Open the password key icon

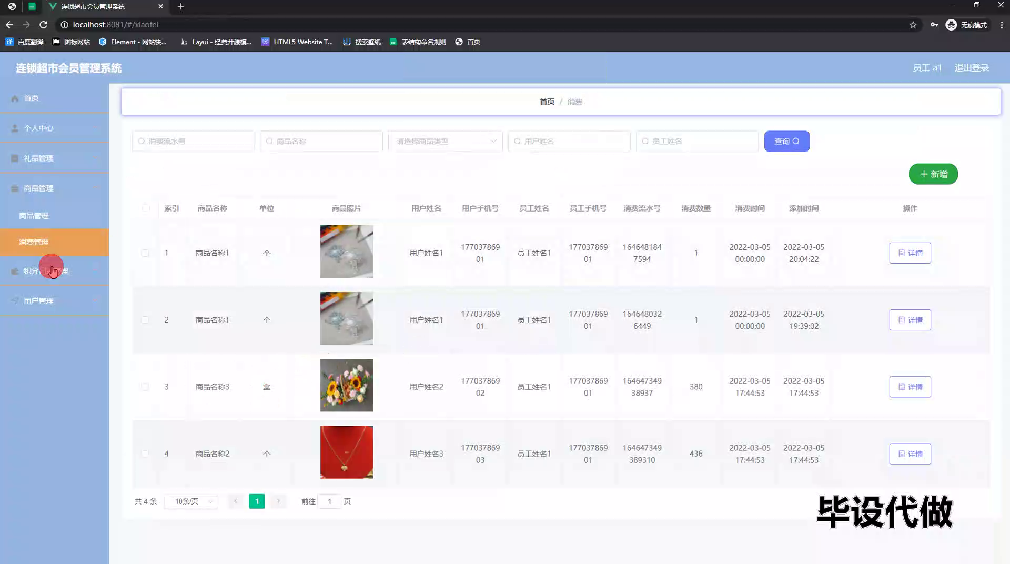(x=934, y=25)
